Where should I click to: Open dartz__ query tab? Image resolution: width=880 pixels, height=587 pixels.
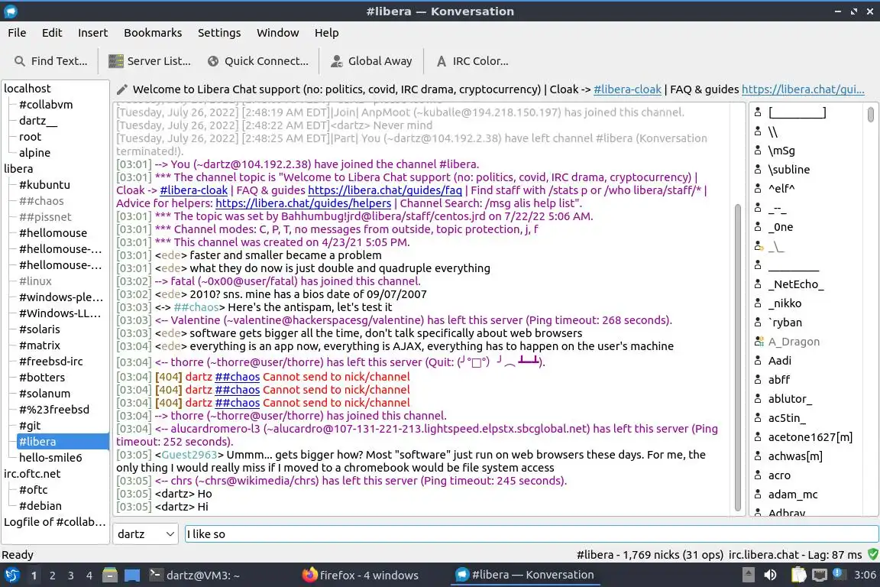(x=38, y=121)
